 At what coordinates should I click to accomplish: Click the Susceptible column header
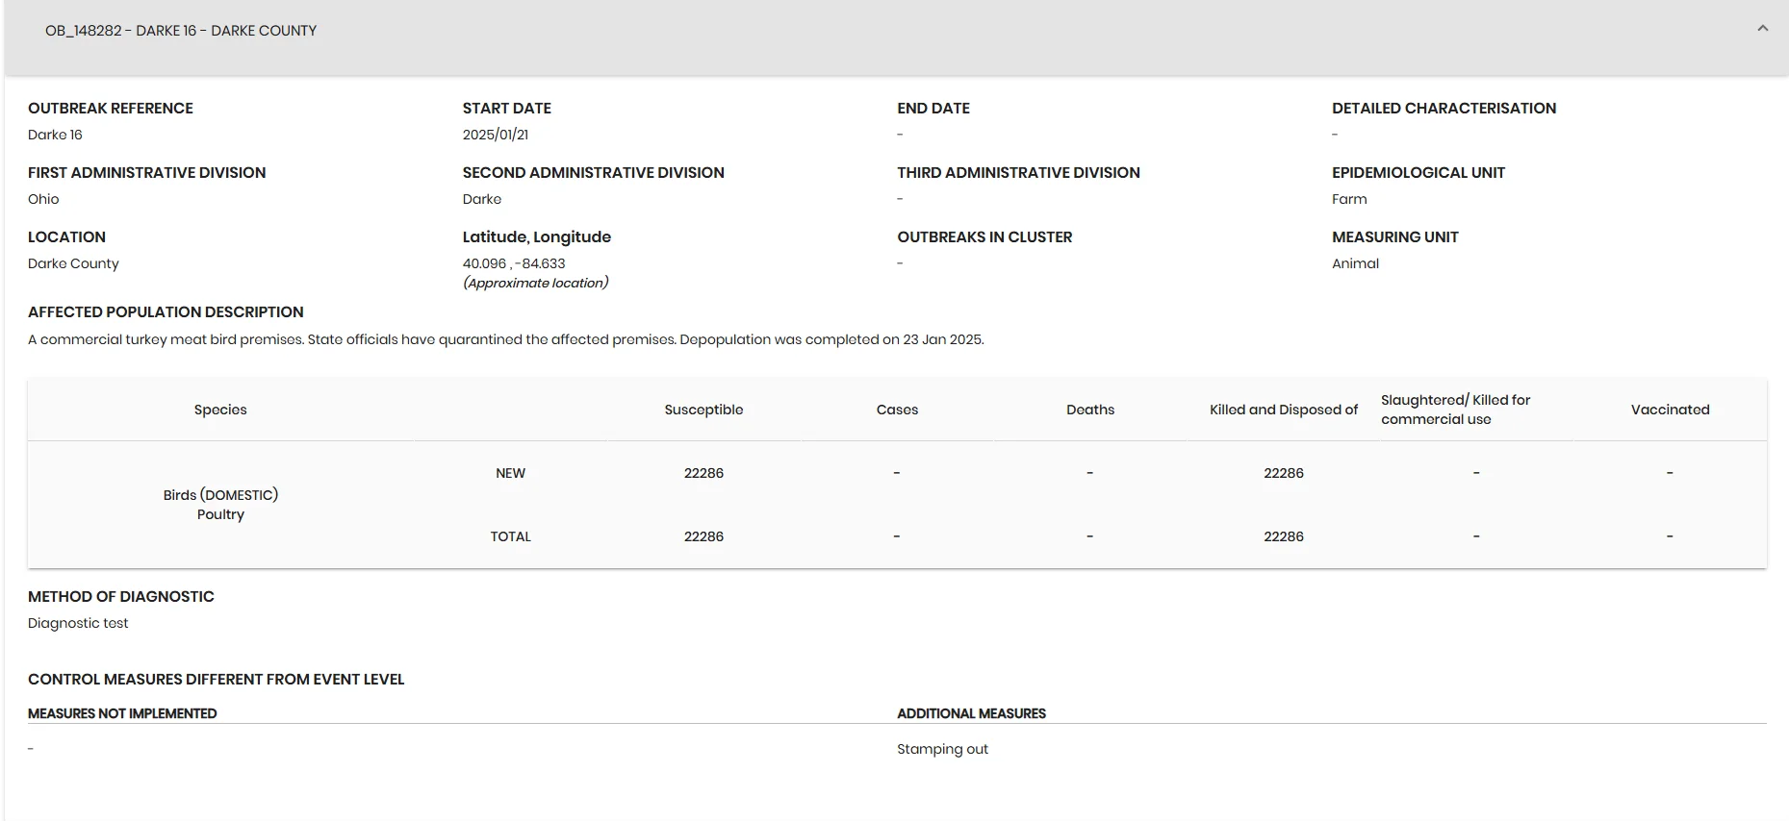click(703, 410)
